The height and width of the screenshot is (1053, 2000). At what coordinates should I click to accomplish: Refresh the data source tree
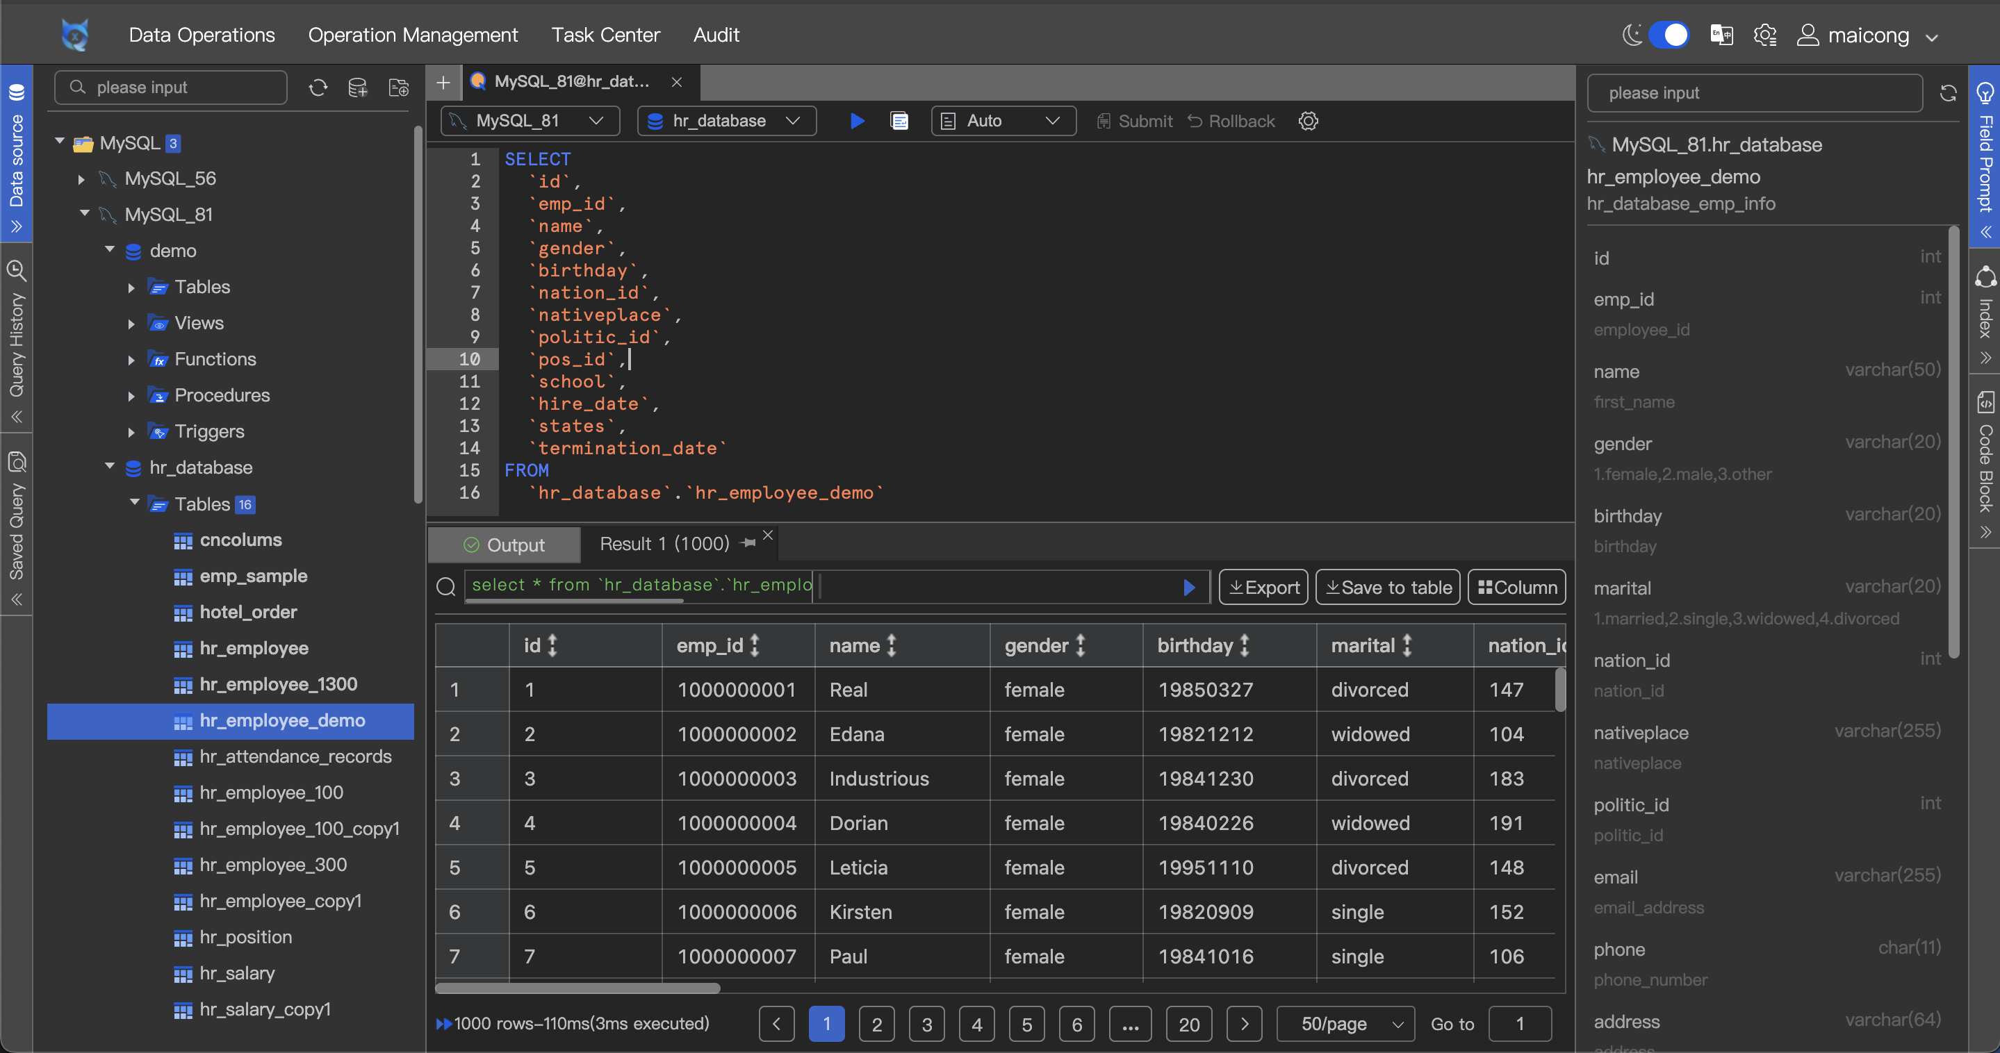pyautogui.click(x=318, y=88)
